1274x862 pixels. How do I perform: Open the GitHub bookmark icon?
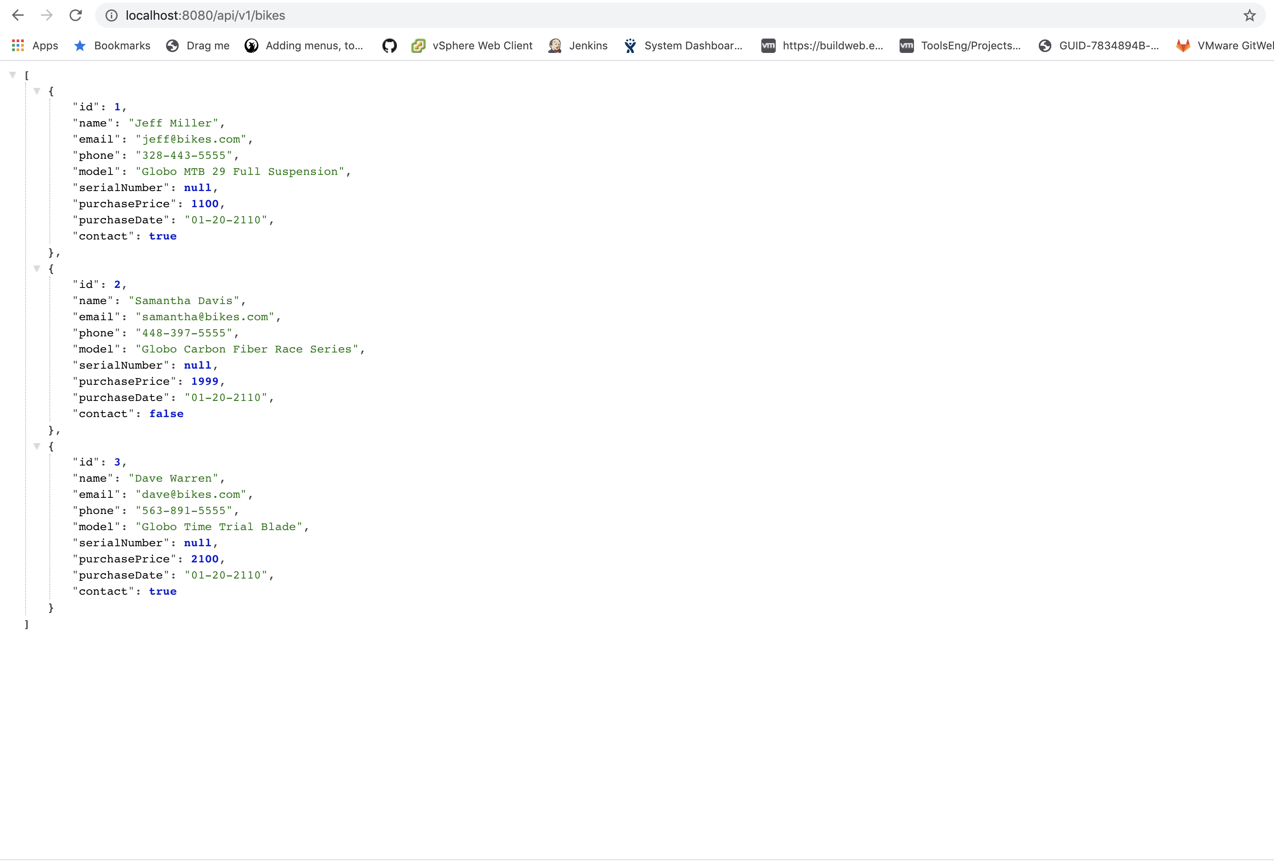point(389,45)
